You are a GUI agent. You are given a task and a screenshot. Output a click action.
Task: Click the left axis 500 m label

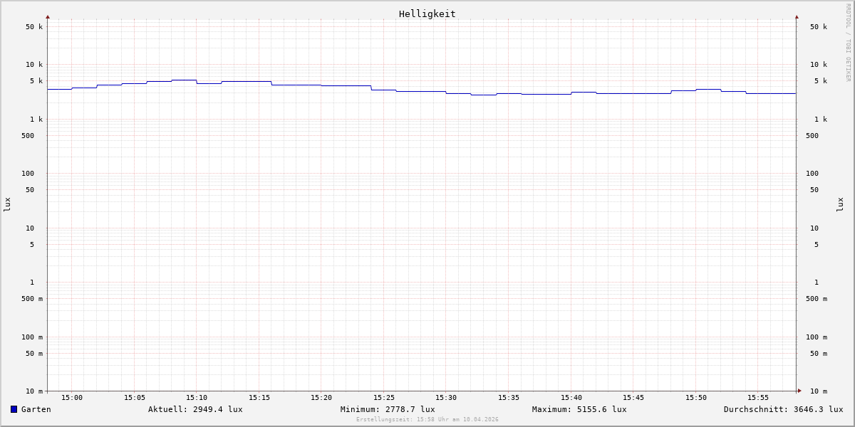point(32,299)
